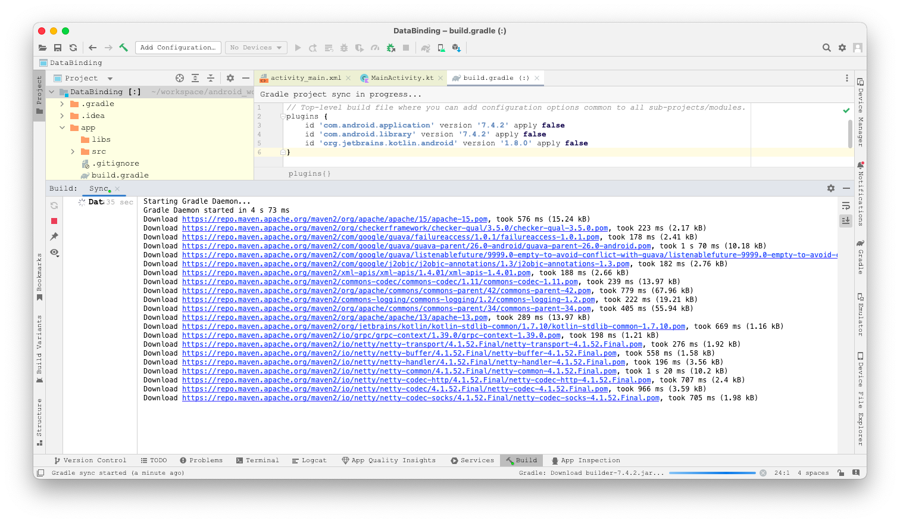Click Add Configuration button
The width and height of the screenshot is (900, 523).
coord(179,48)
